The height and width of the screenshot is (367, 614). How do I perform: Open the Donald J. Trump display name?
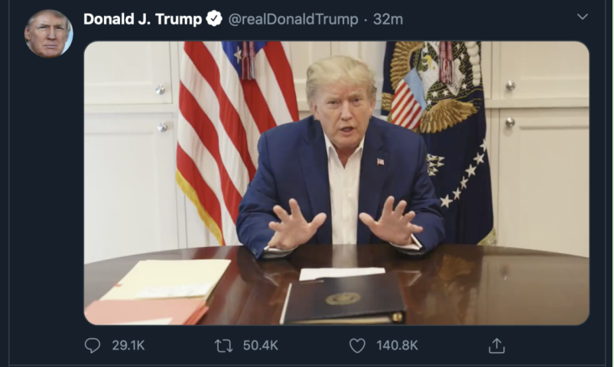pyautogui.click(x=142, y=19)
